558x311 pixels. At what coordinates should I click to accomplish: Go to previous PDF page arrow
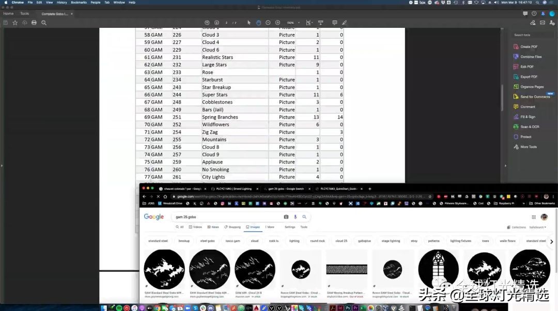pos(207,22)
